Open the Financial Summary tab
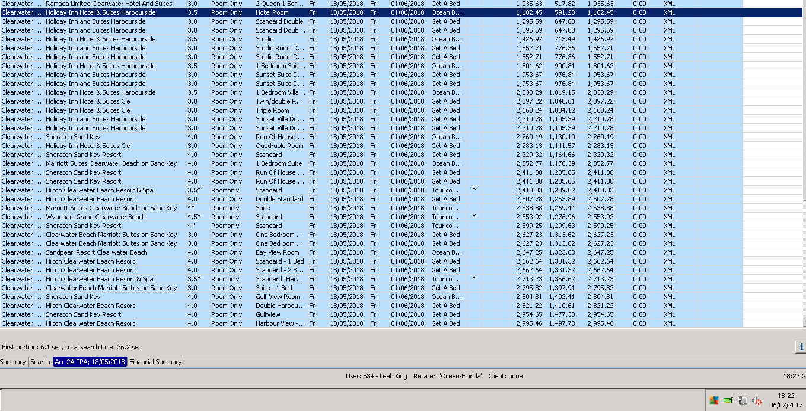Image resolution: width=806 pixels, height=411 pixels. point(155,362)
